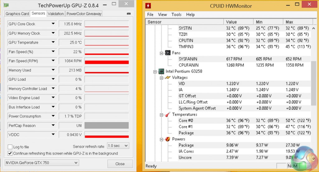Open the Power Consumption dropdown
Viewport: 319px width, 172px height.
point(53,116)
